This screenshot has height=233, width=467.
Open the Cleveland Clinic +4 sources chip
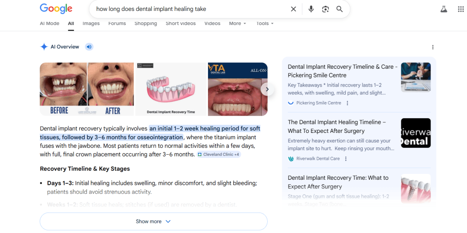point(218,155)
